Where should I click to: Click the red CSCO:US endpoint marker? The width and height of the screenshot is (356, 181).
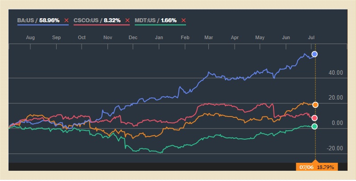pos(315,118)
